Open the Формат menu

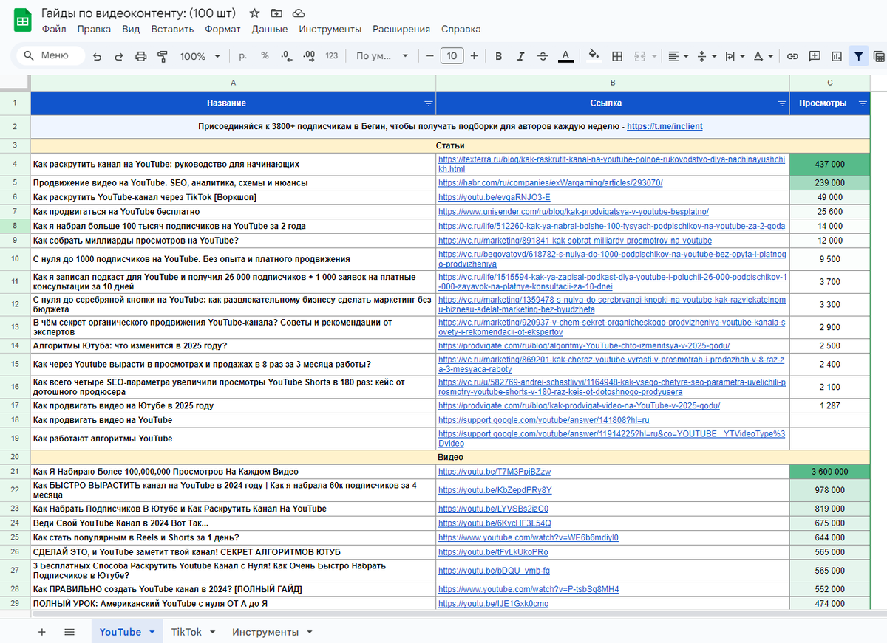pos(223,30)
